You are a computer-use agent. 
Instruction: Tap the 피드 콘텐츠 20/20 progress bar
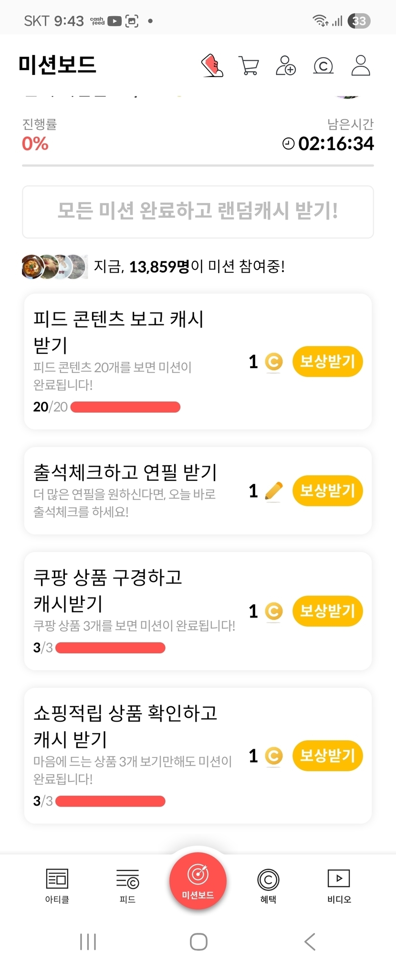[x=125, y=407]
